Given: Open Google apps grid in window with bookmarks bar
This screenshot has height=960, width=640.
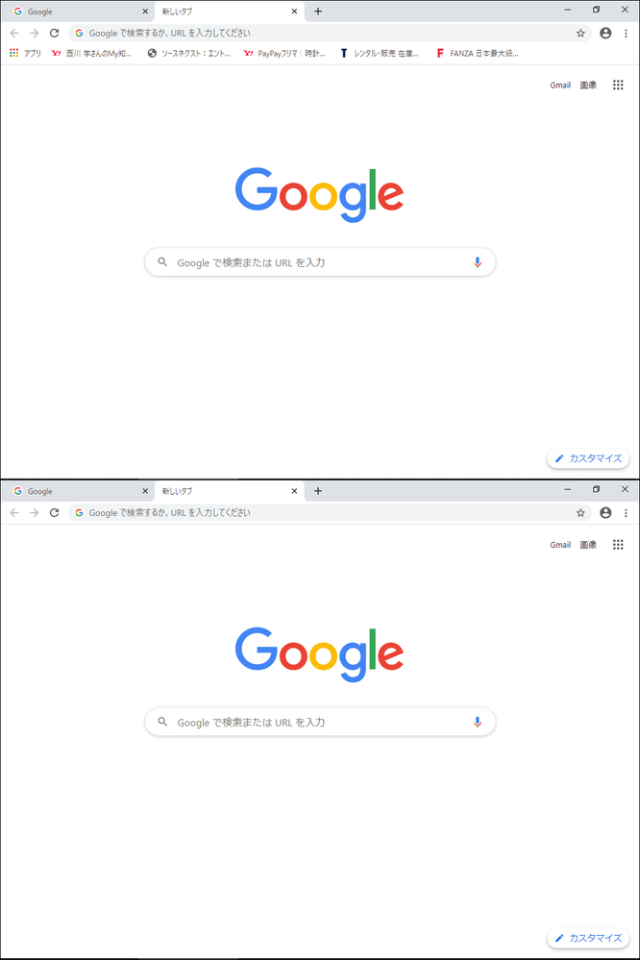Looking at the screenshot, I should [618, 86].
